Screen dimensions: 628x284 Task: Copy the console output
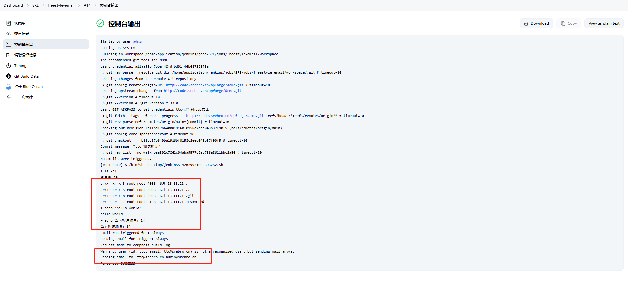569,23
